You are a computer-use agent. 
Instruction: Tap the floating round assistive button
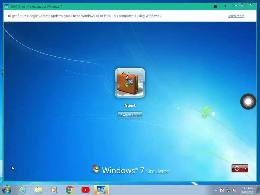click(x=248, y=102)
